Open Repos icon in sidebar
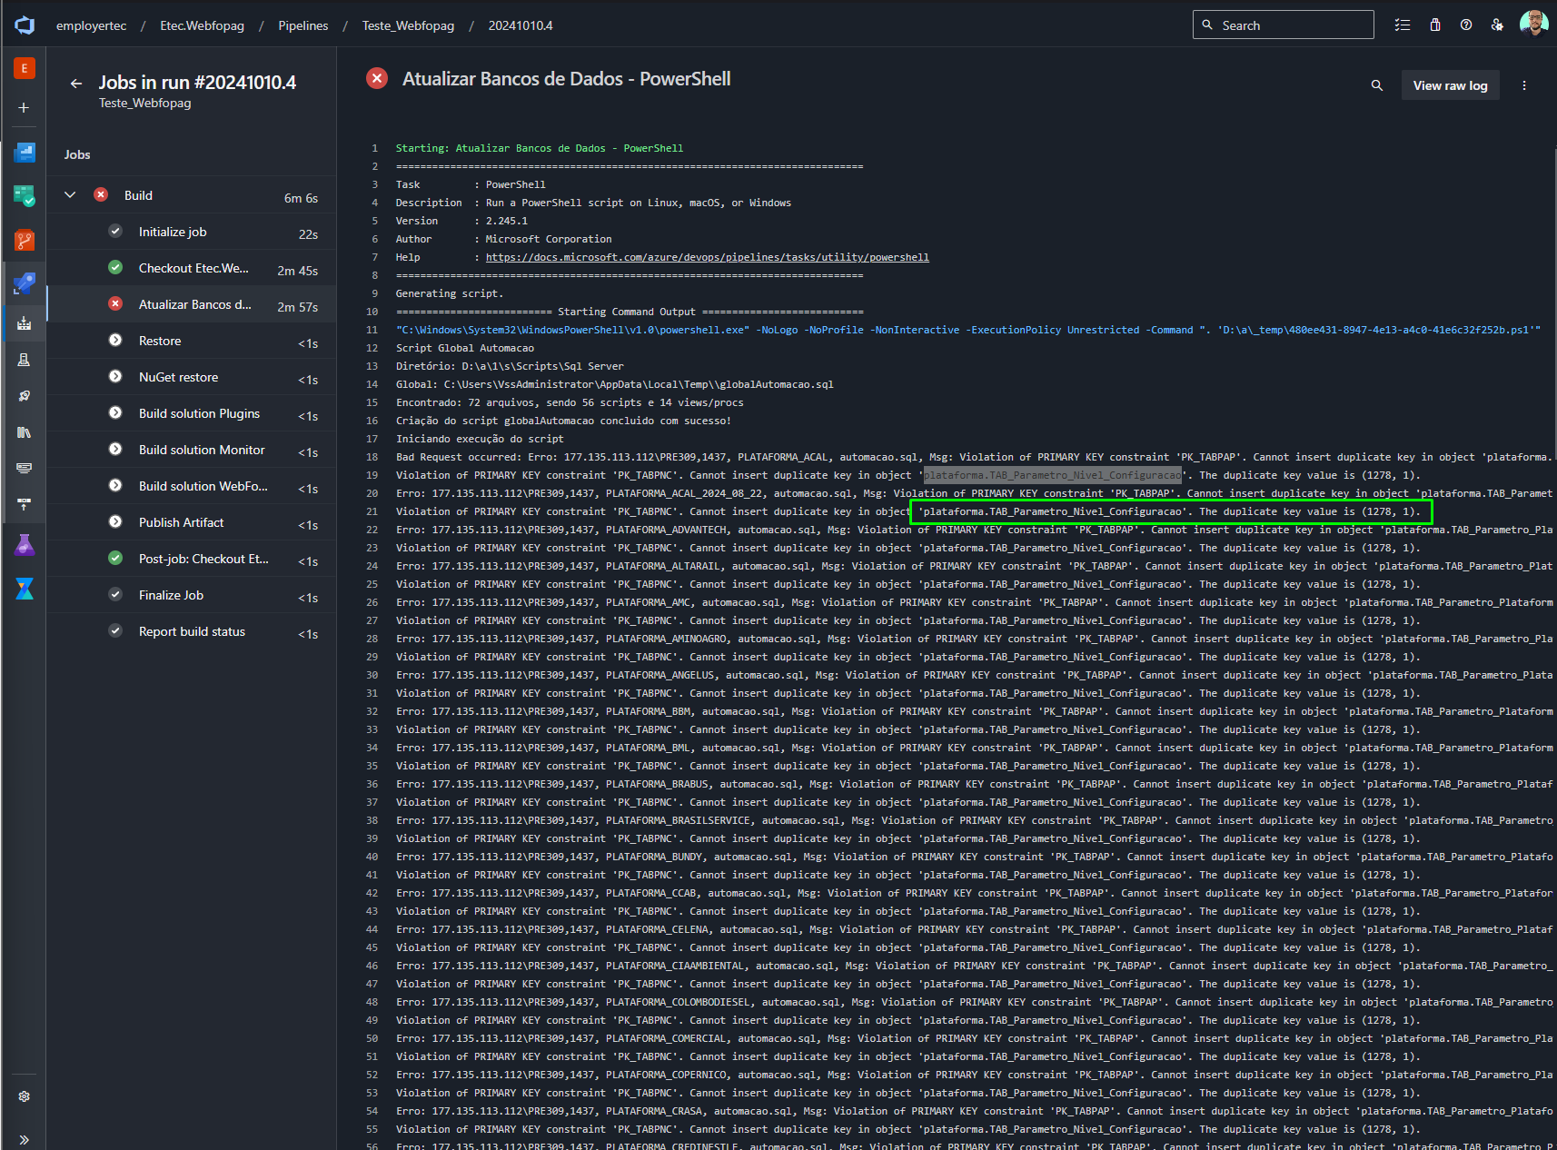 tap(25, 240)
